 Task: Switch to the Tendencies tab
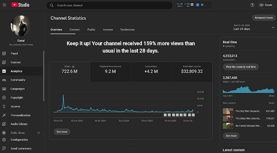(127, 30)
